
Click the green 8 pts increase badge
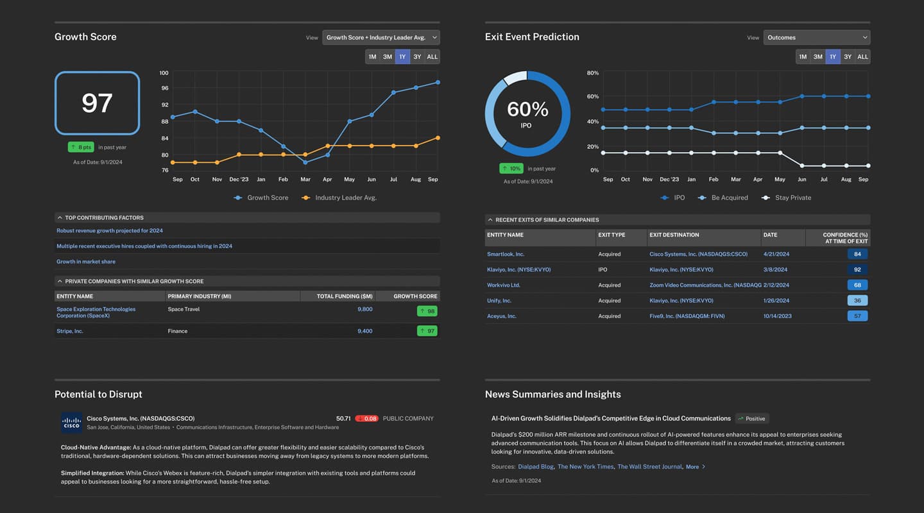[81, 147]
